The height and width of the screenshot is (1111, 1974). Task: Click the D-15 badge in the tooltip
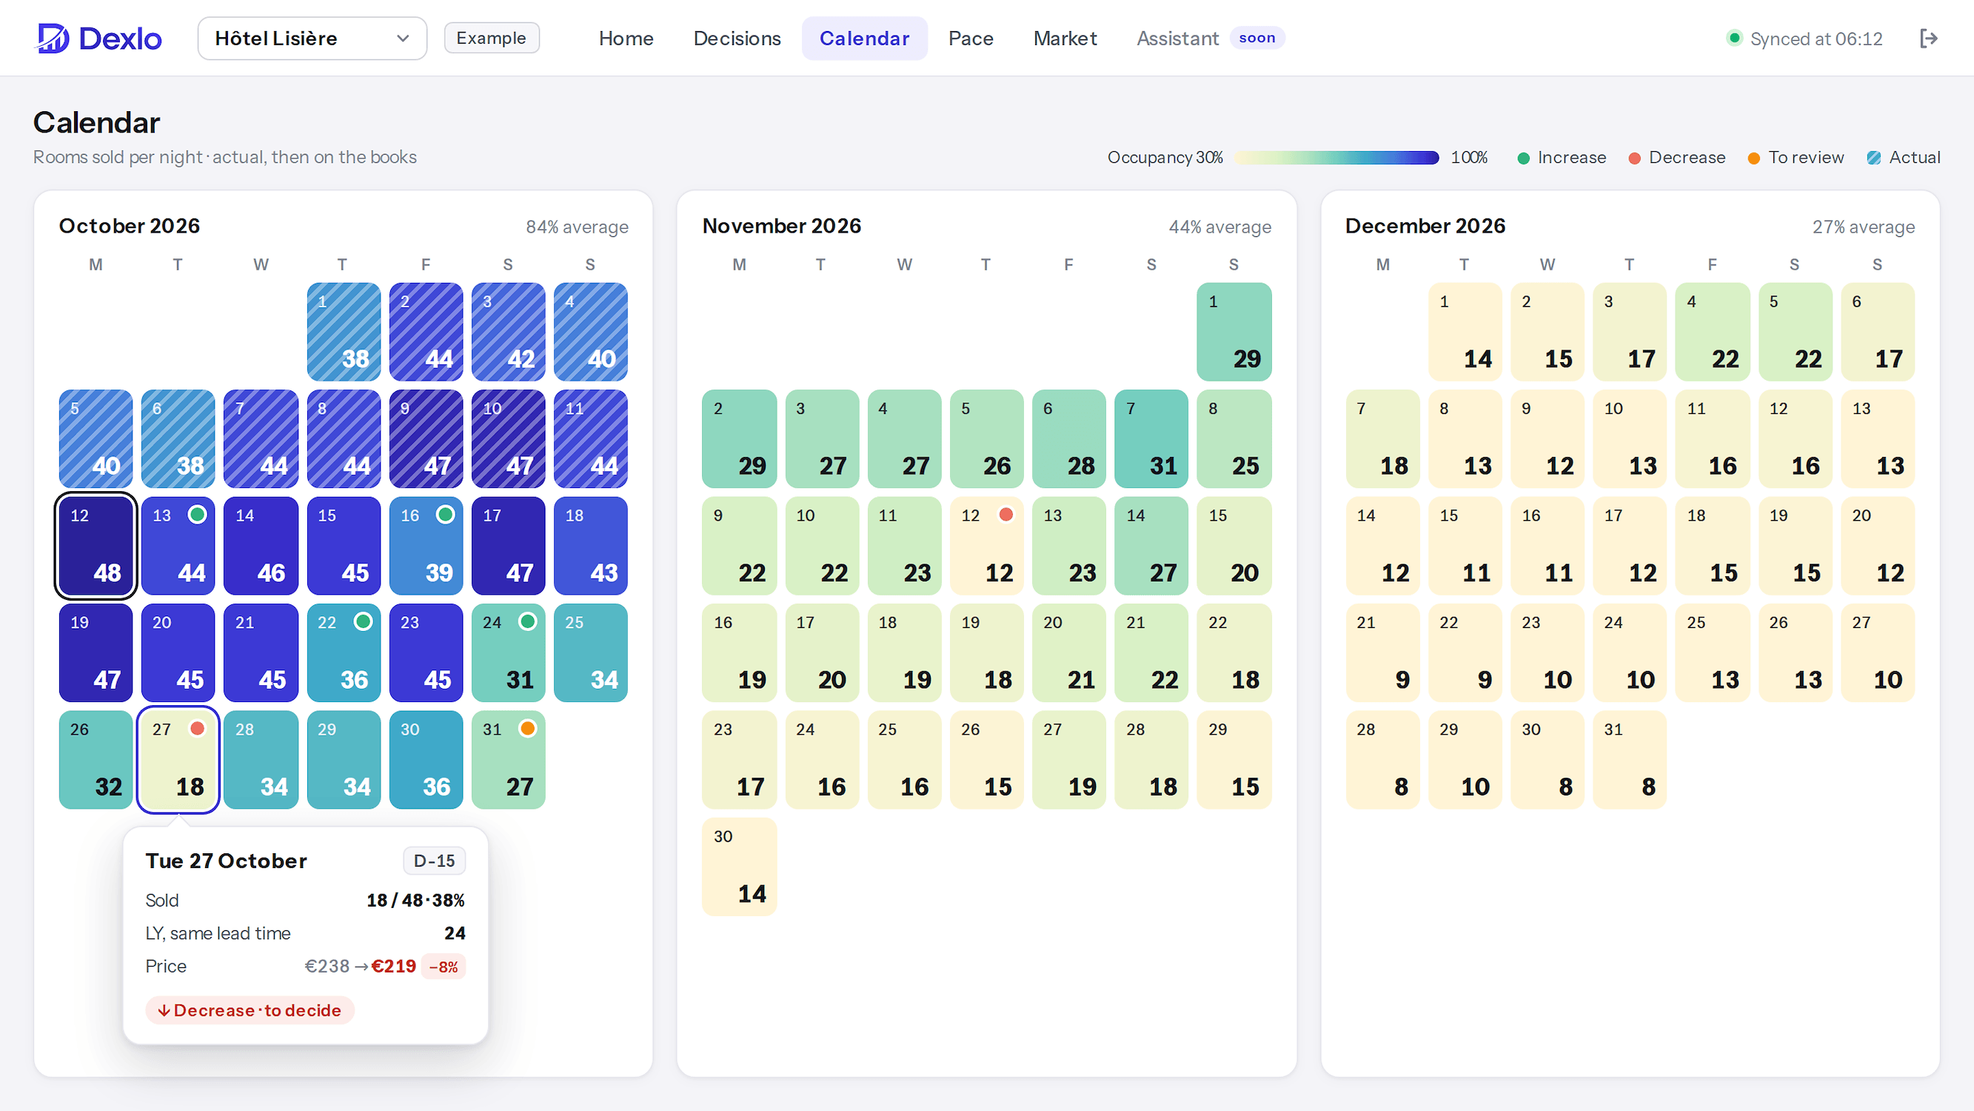pyautogui.click(x=435, y=861)
